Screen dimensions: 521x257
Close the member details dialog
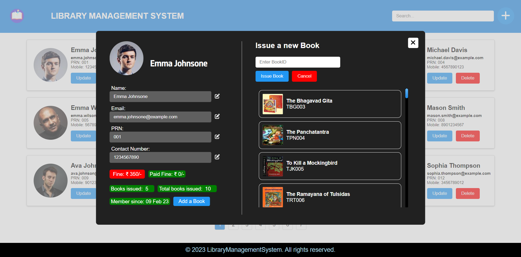[413, 43]
